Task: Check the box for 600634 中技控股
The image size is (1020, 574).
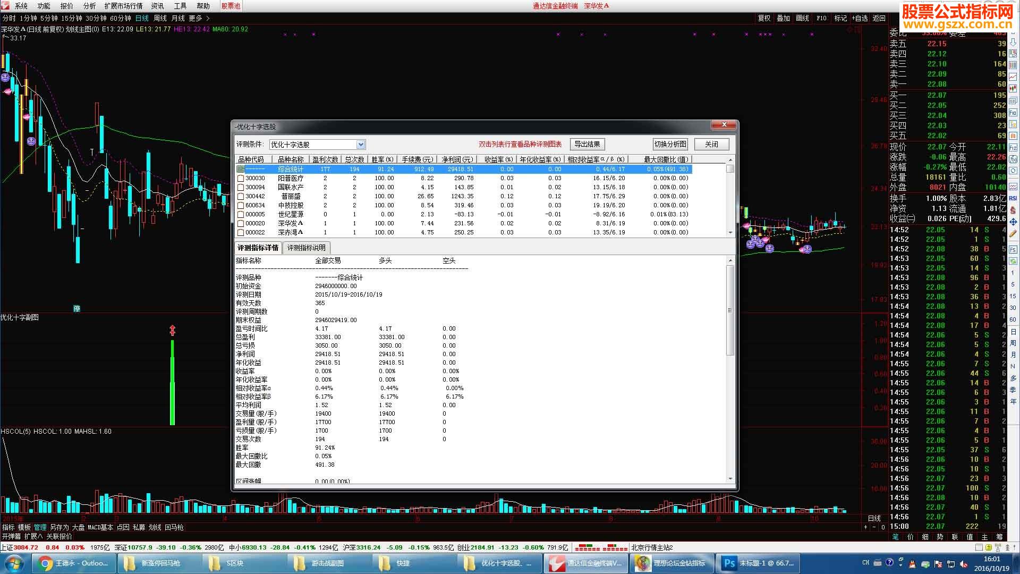Action: (241, 206)
